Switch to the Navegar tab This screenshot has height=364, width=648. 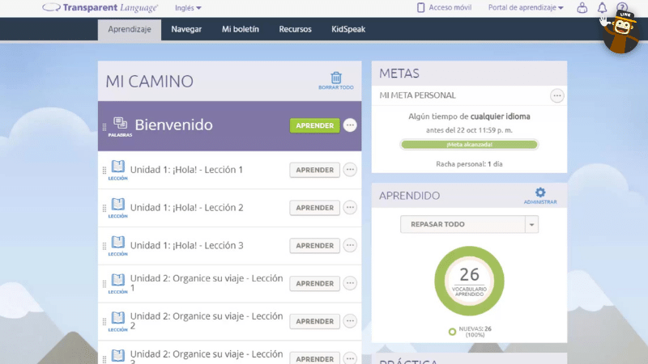(186, 29)
